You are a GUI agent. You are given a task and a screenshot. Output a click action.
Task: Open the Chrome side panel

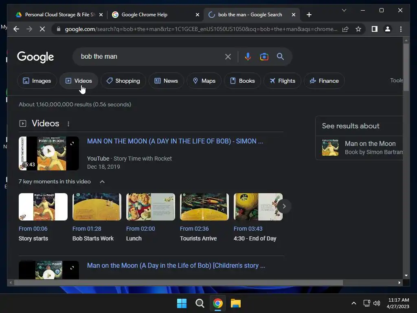pos(375,29)
